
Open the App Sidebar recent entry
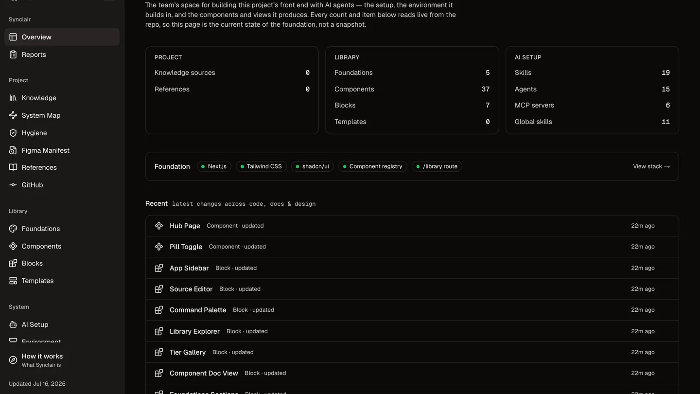(x=412, y=268)
